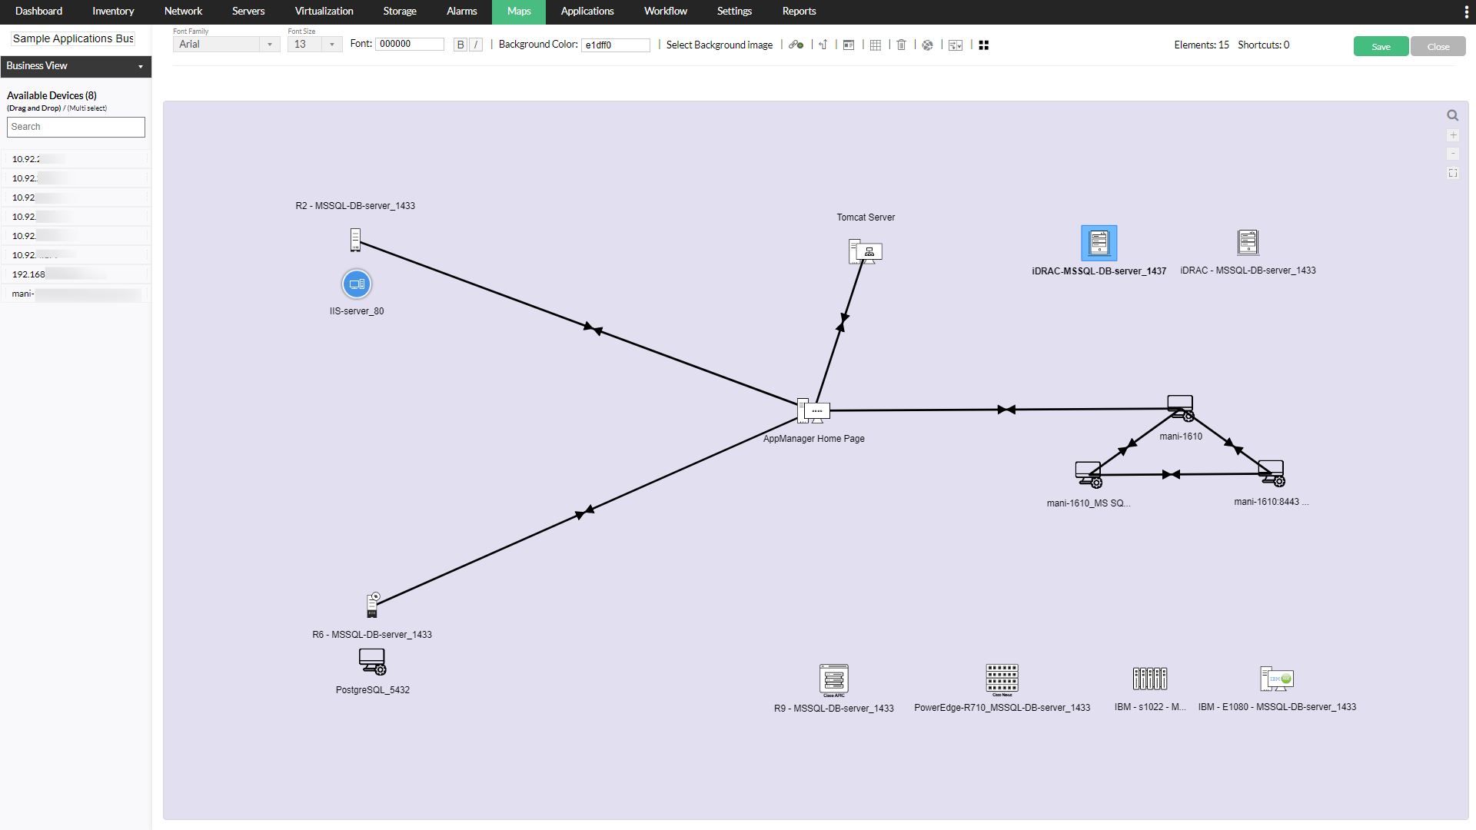Select the IIS-server_80 device icon
Screen dimensions: 1476x830
(x=357, y=284)
